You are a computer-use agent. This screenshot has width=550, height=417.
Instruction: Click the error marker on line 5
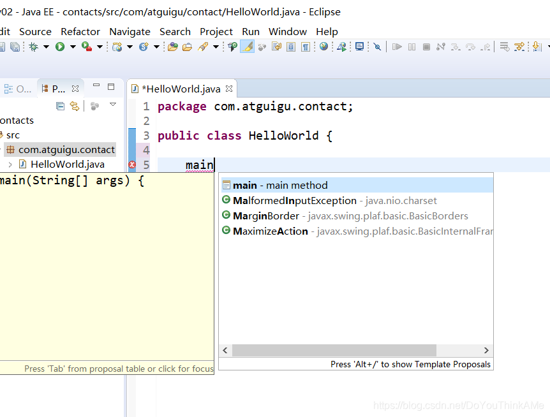132,165
